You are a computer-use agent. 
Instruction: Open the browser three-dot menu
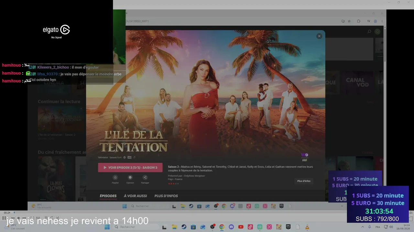(x=382, y=21)
